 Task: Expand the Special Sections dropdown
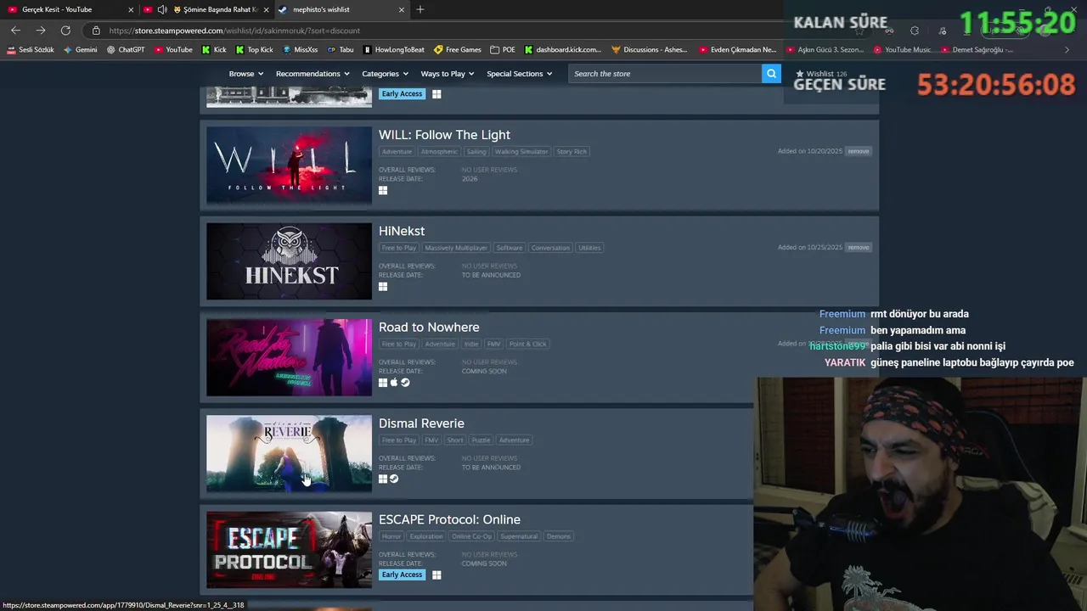pyautogui.click(x=519, y=74)
